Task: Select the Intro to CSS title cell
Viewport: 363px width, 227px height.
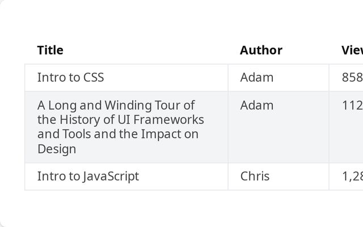Action: click(x=70, y=77)
